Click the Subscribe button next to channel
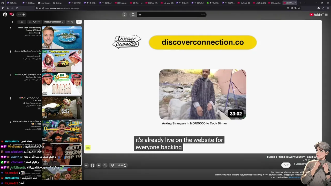Screen dimensions: 331x186 [x=286, y=165]
